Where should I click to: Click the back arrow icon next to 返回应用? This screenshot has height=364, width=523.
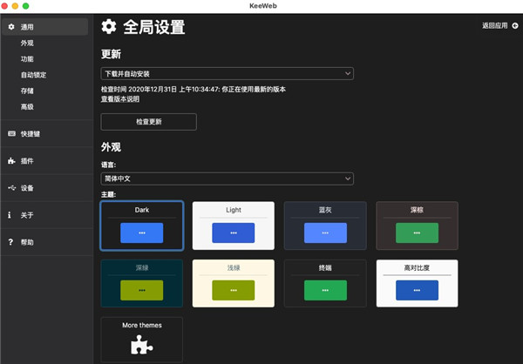click(x=515, y=25)
